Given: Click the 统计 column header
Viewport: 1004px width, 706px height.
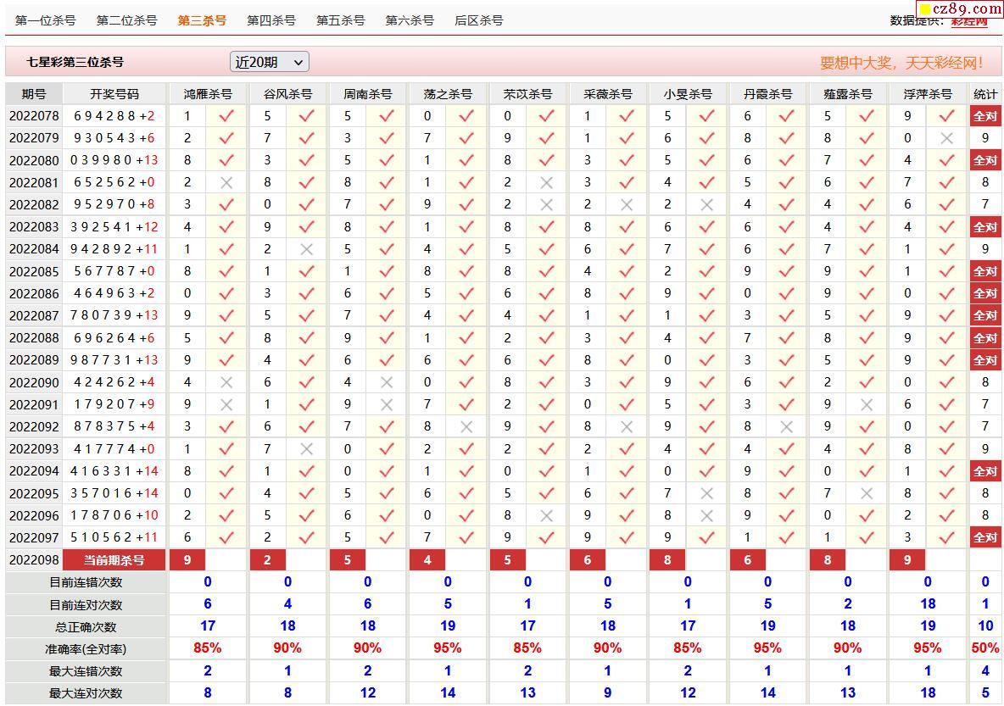Looking at the screenshot, I should pos(985,94).
